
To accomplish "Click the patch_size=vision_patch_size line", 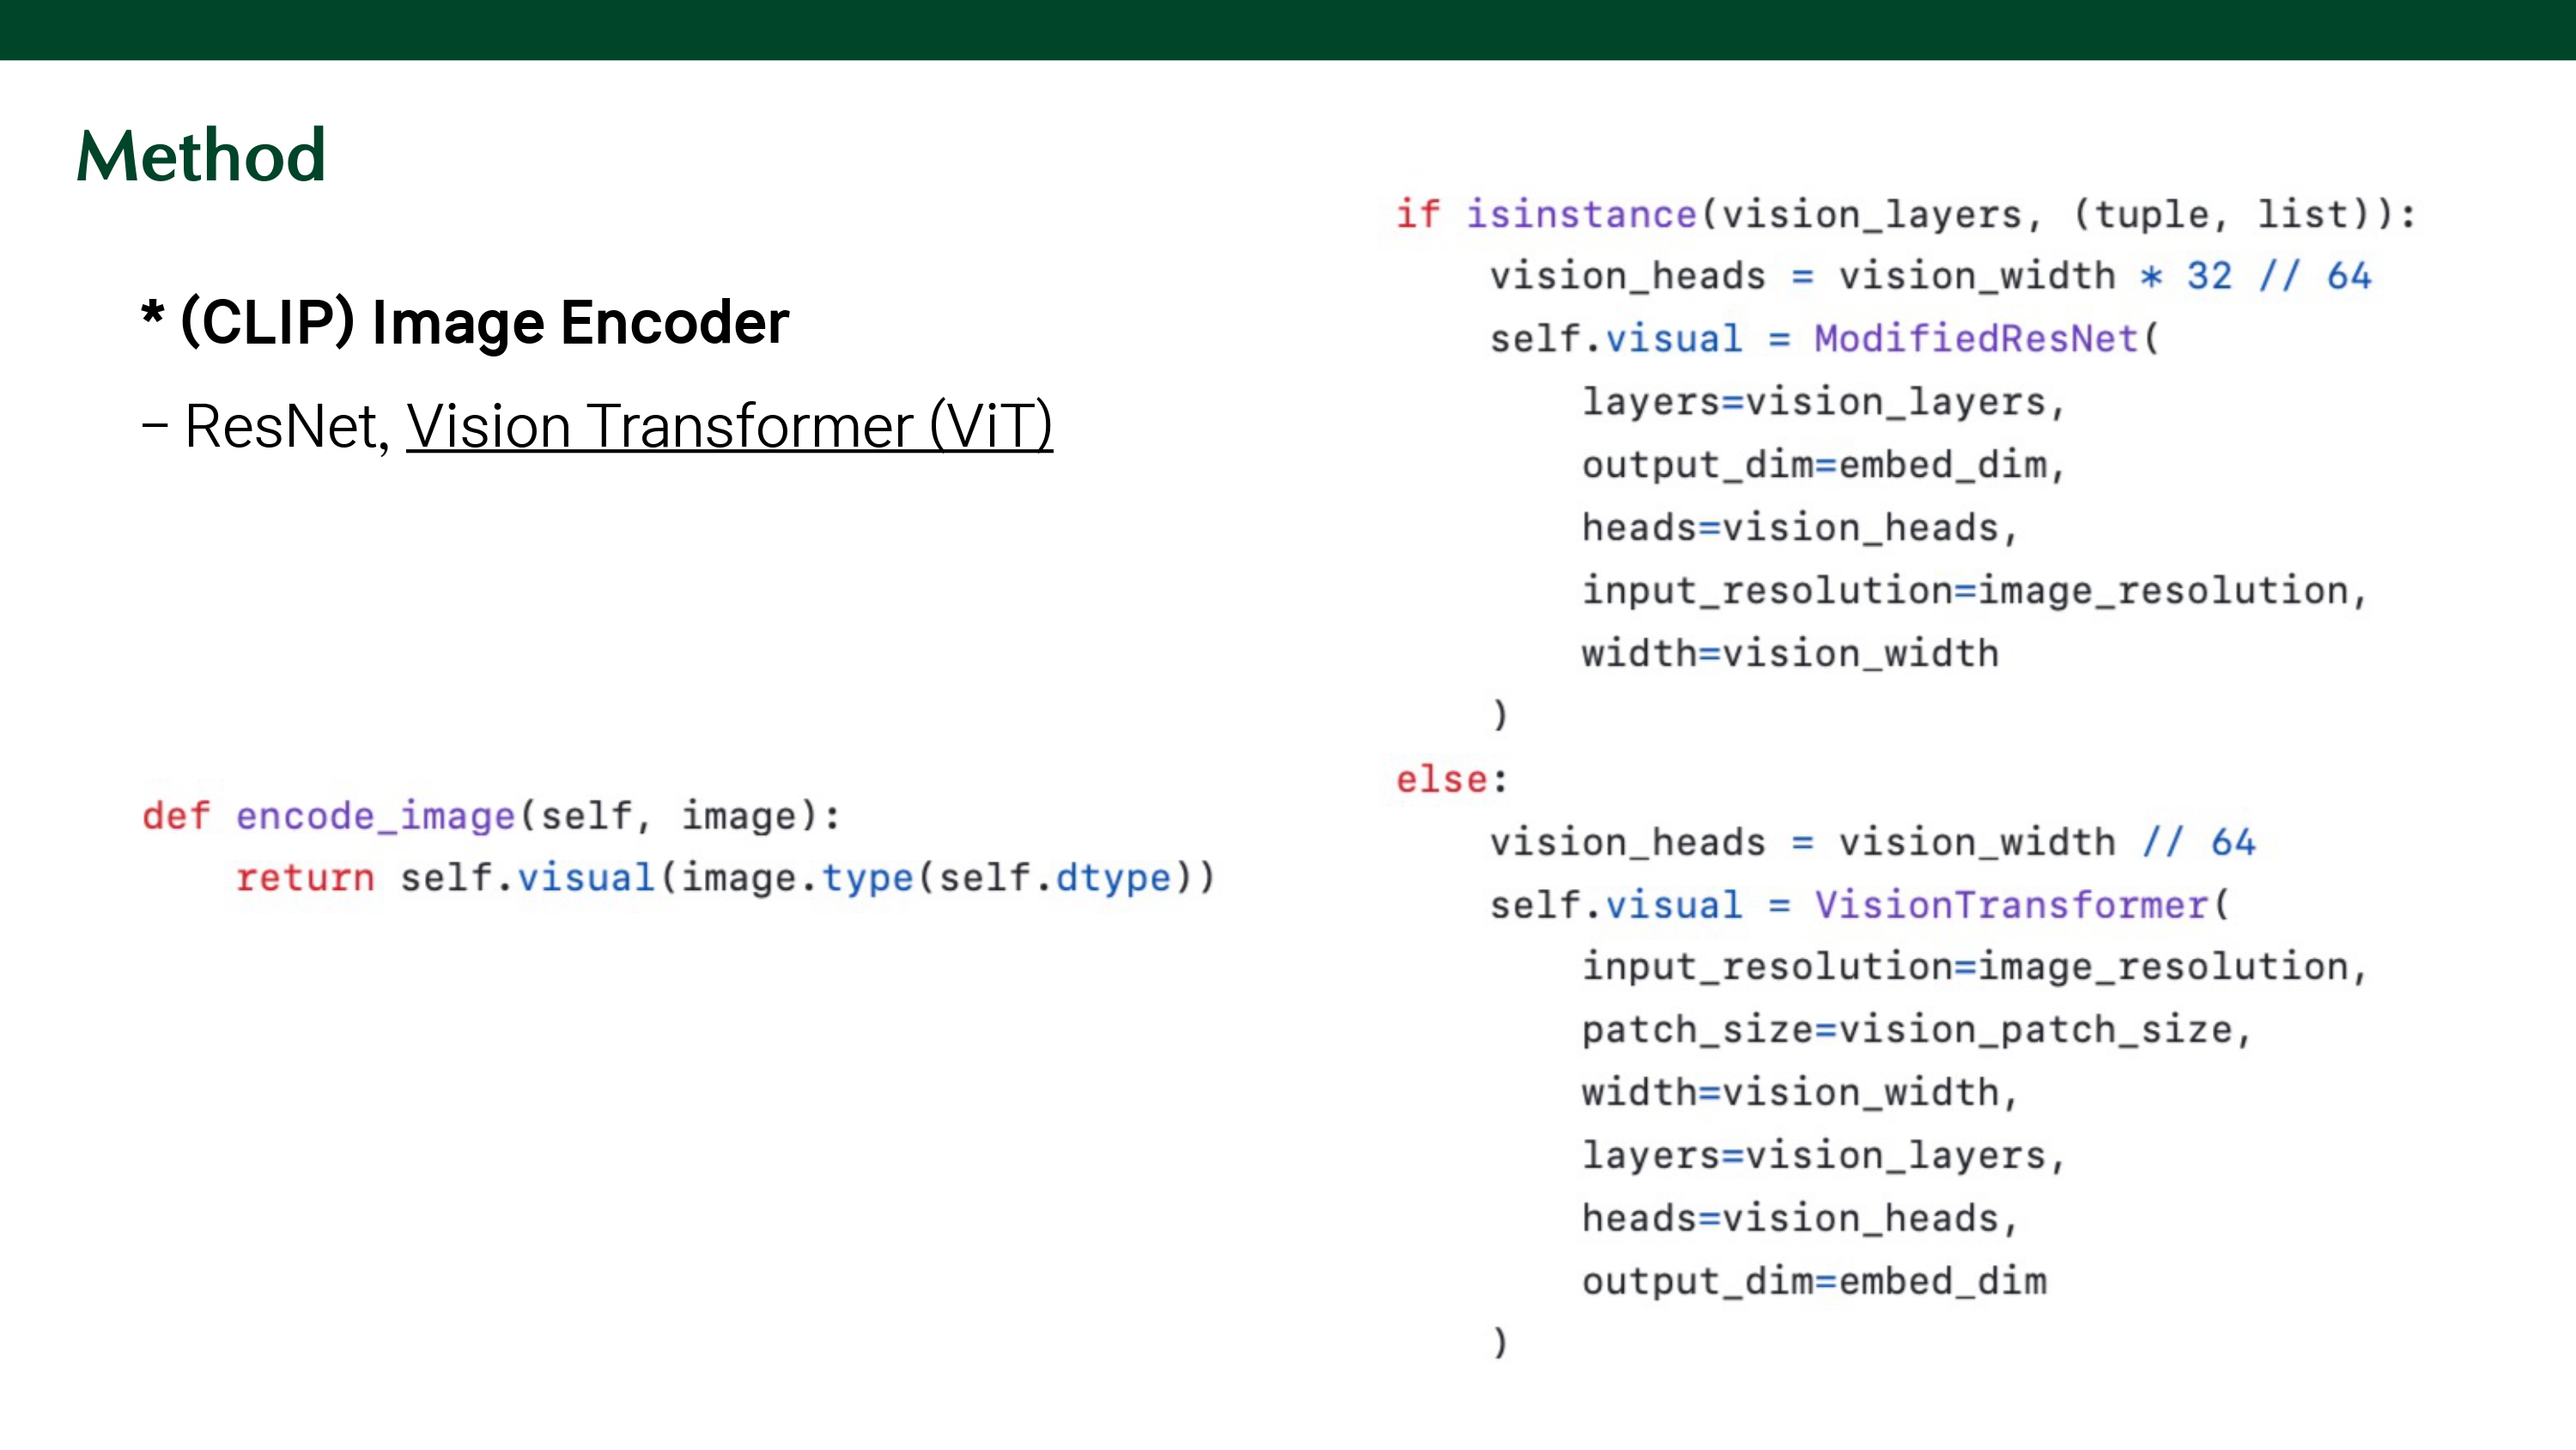I will (1915, 1030).
